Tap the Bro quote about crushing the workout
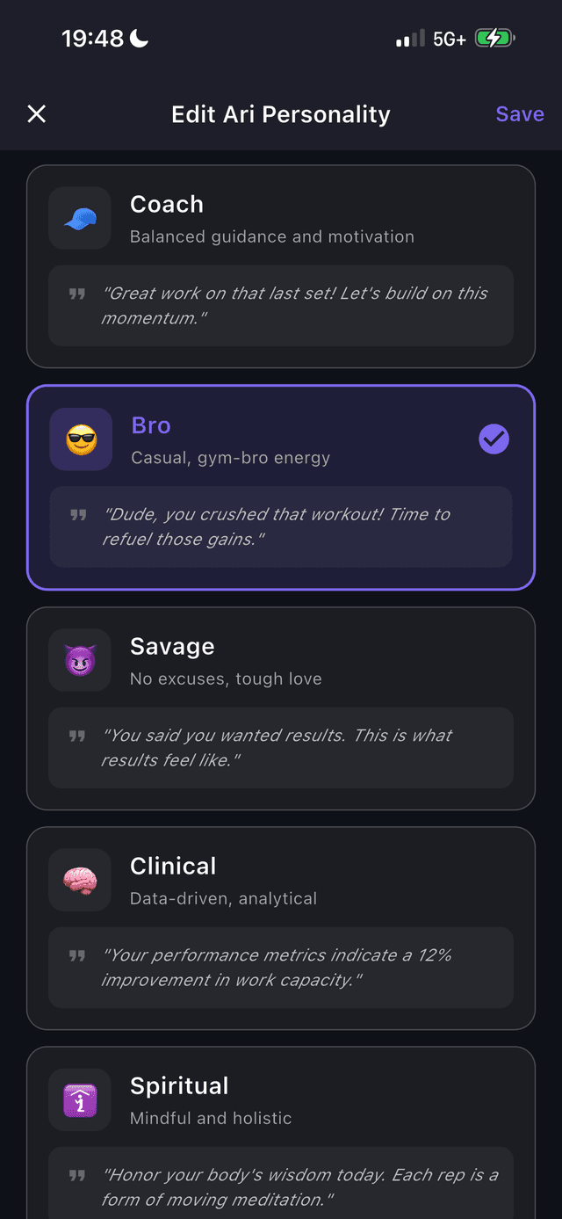562x1219 pixels. 280,527
